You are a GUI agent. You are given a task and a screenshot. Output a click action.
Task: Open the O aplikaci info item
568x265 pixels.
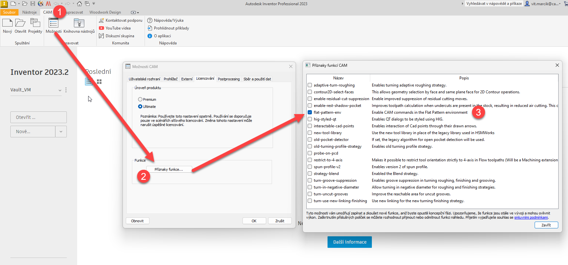(162, 36)
